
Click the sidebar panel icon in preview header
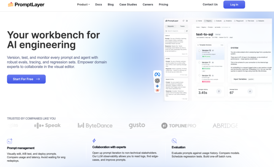click(x=187, y=21)
